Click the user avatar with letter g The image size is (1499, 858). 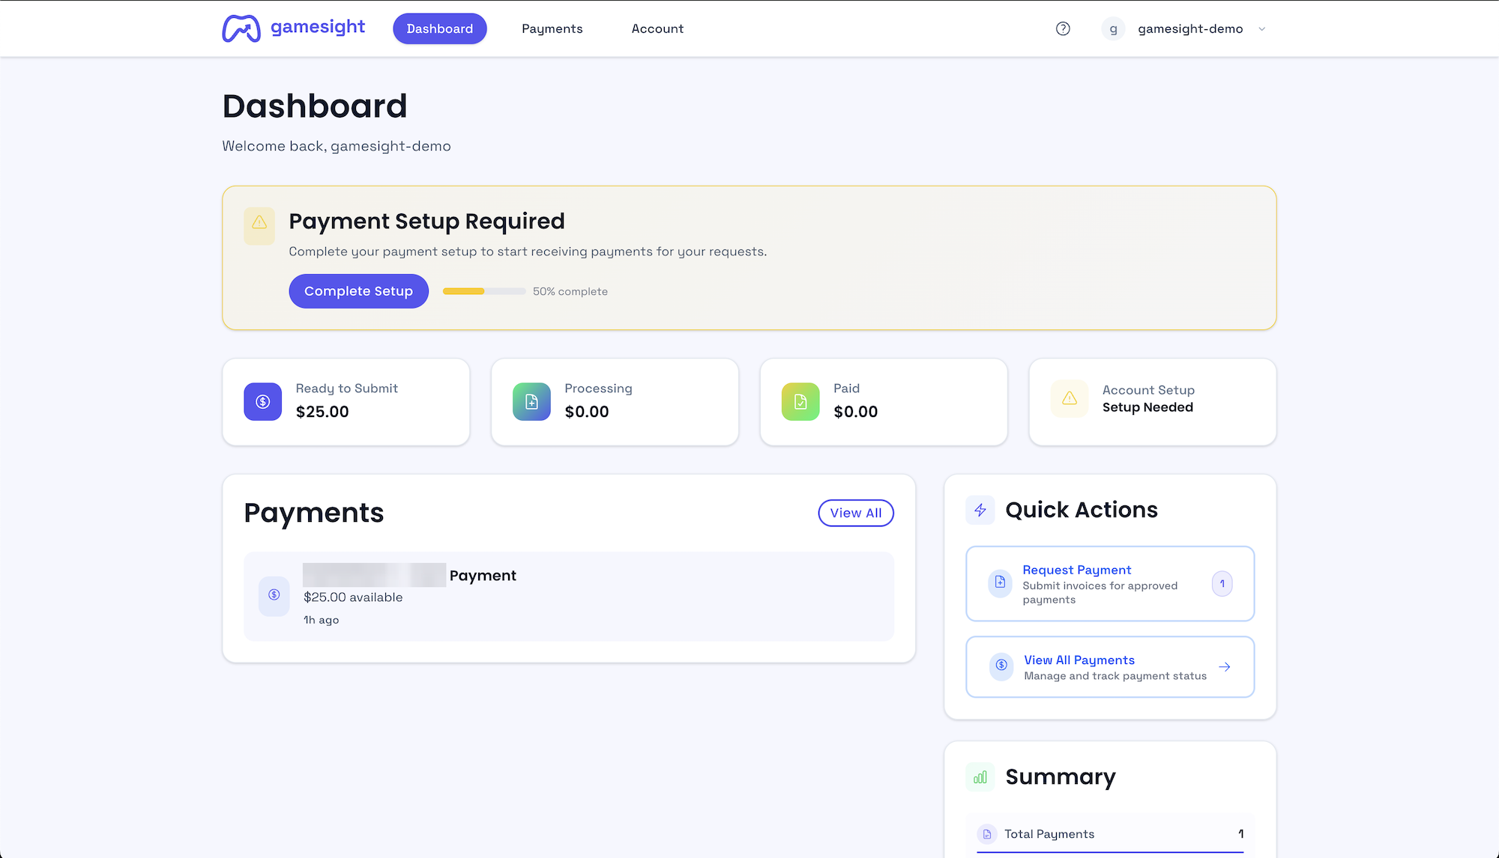click(1113, 29)
